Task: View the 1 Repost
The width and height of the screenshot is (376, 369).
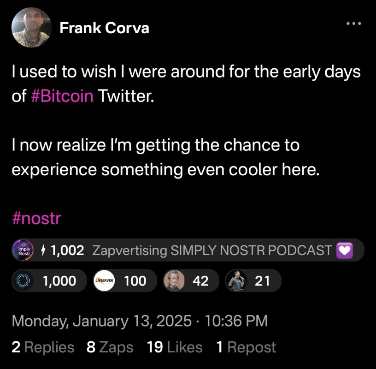Action: click(x=246, y=347)
